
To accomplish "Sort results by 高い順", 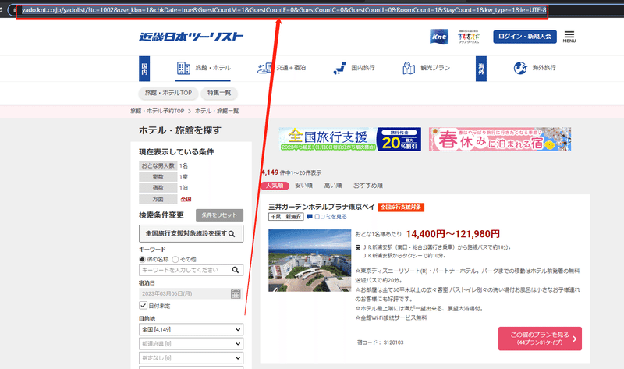I will 333,186.
